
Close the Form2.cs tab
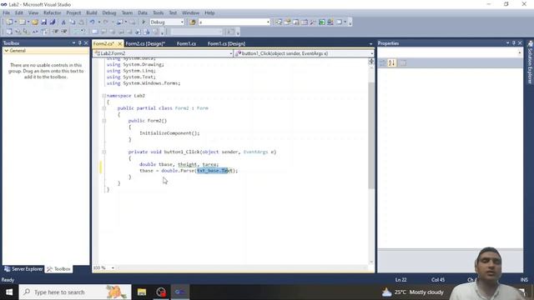coord(120,43)
